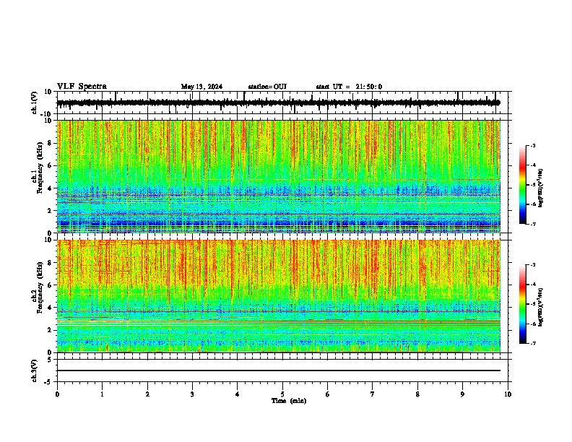Click the "2" kHz tick on ch.1 frequency axis
This screenshot has height=442, width=572.
50,210
